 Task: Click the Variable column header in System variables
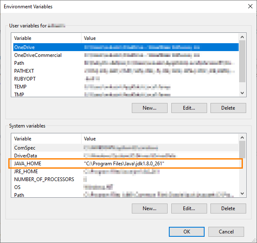(47, 139)
